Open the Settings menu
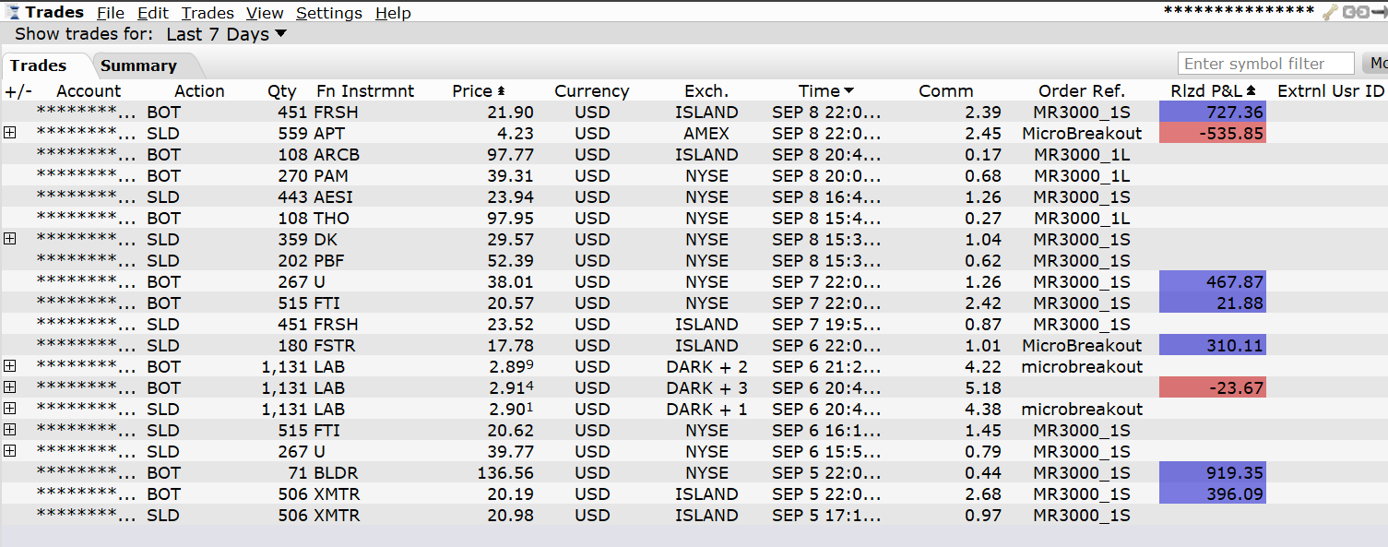The height and width of the screenshot is (547, 1388). click(329, 13)
